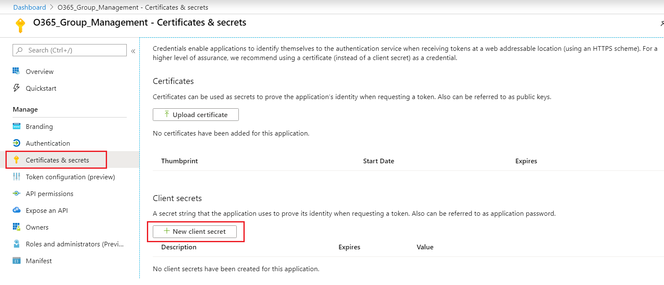This screenshot has height=285, width=664.
Task: Click the Branding icon in Manage section
Action: click(x=16, y=126)
